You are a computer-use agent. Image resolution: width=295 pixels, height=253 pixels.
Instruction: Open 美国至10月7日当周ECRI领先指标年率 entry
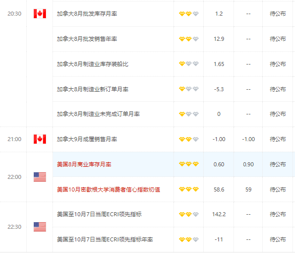105,239
